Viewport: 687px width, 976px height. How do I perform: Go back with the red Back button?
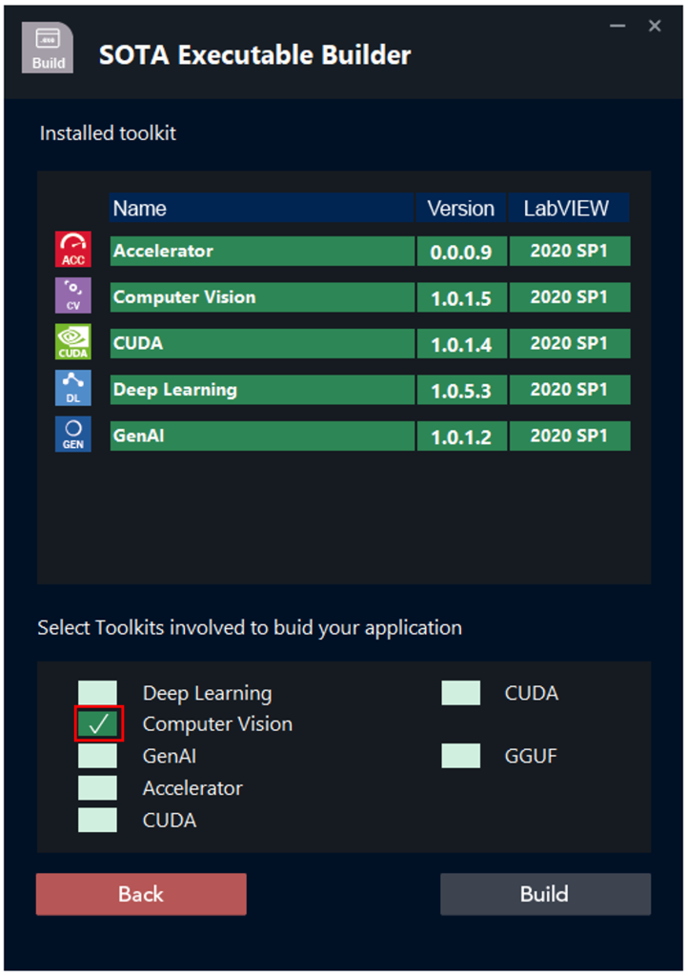(141, 894)
